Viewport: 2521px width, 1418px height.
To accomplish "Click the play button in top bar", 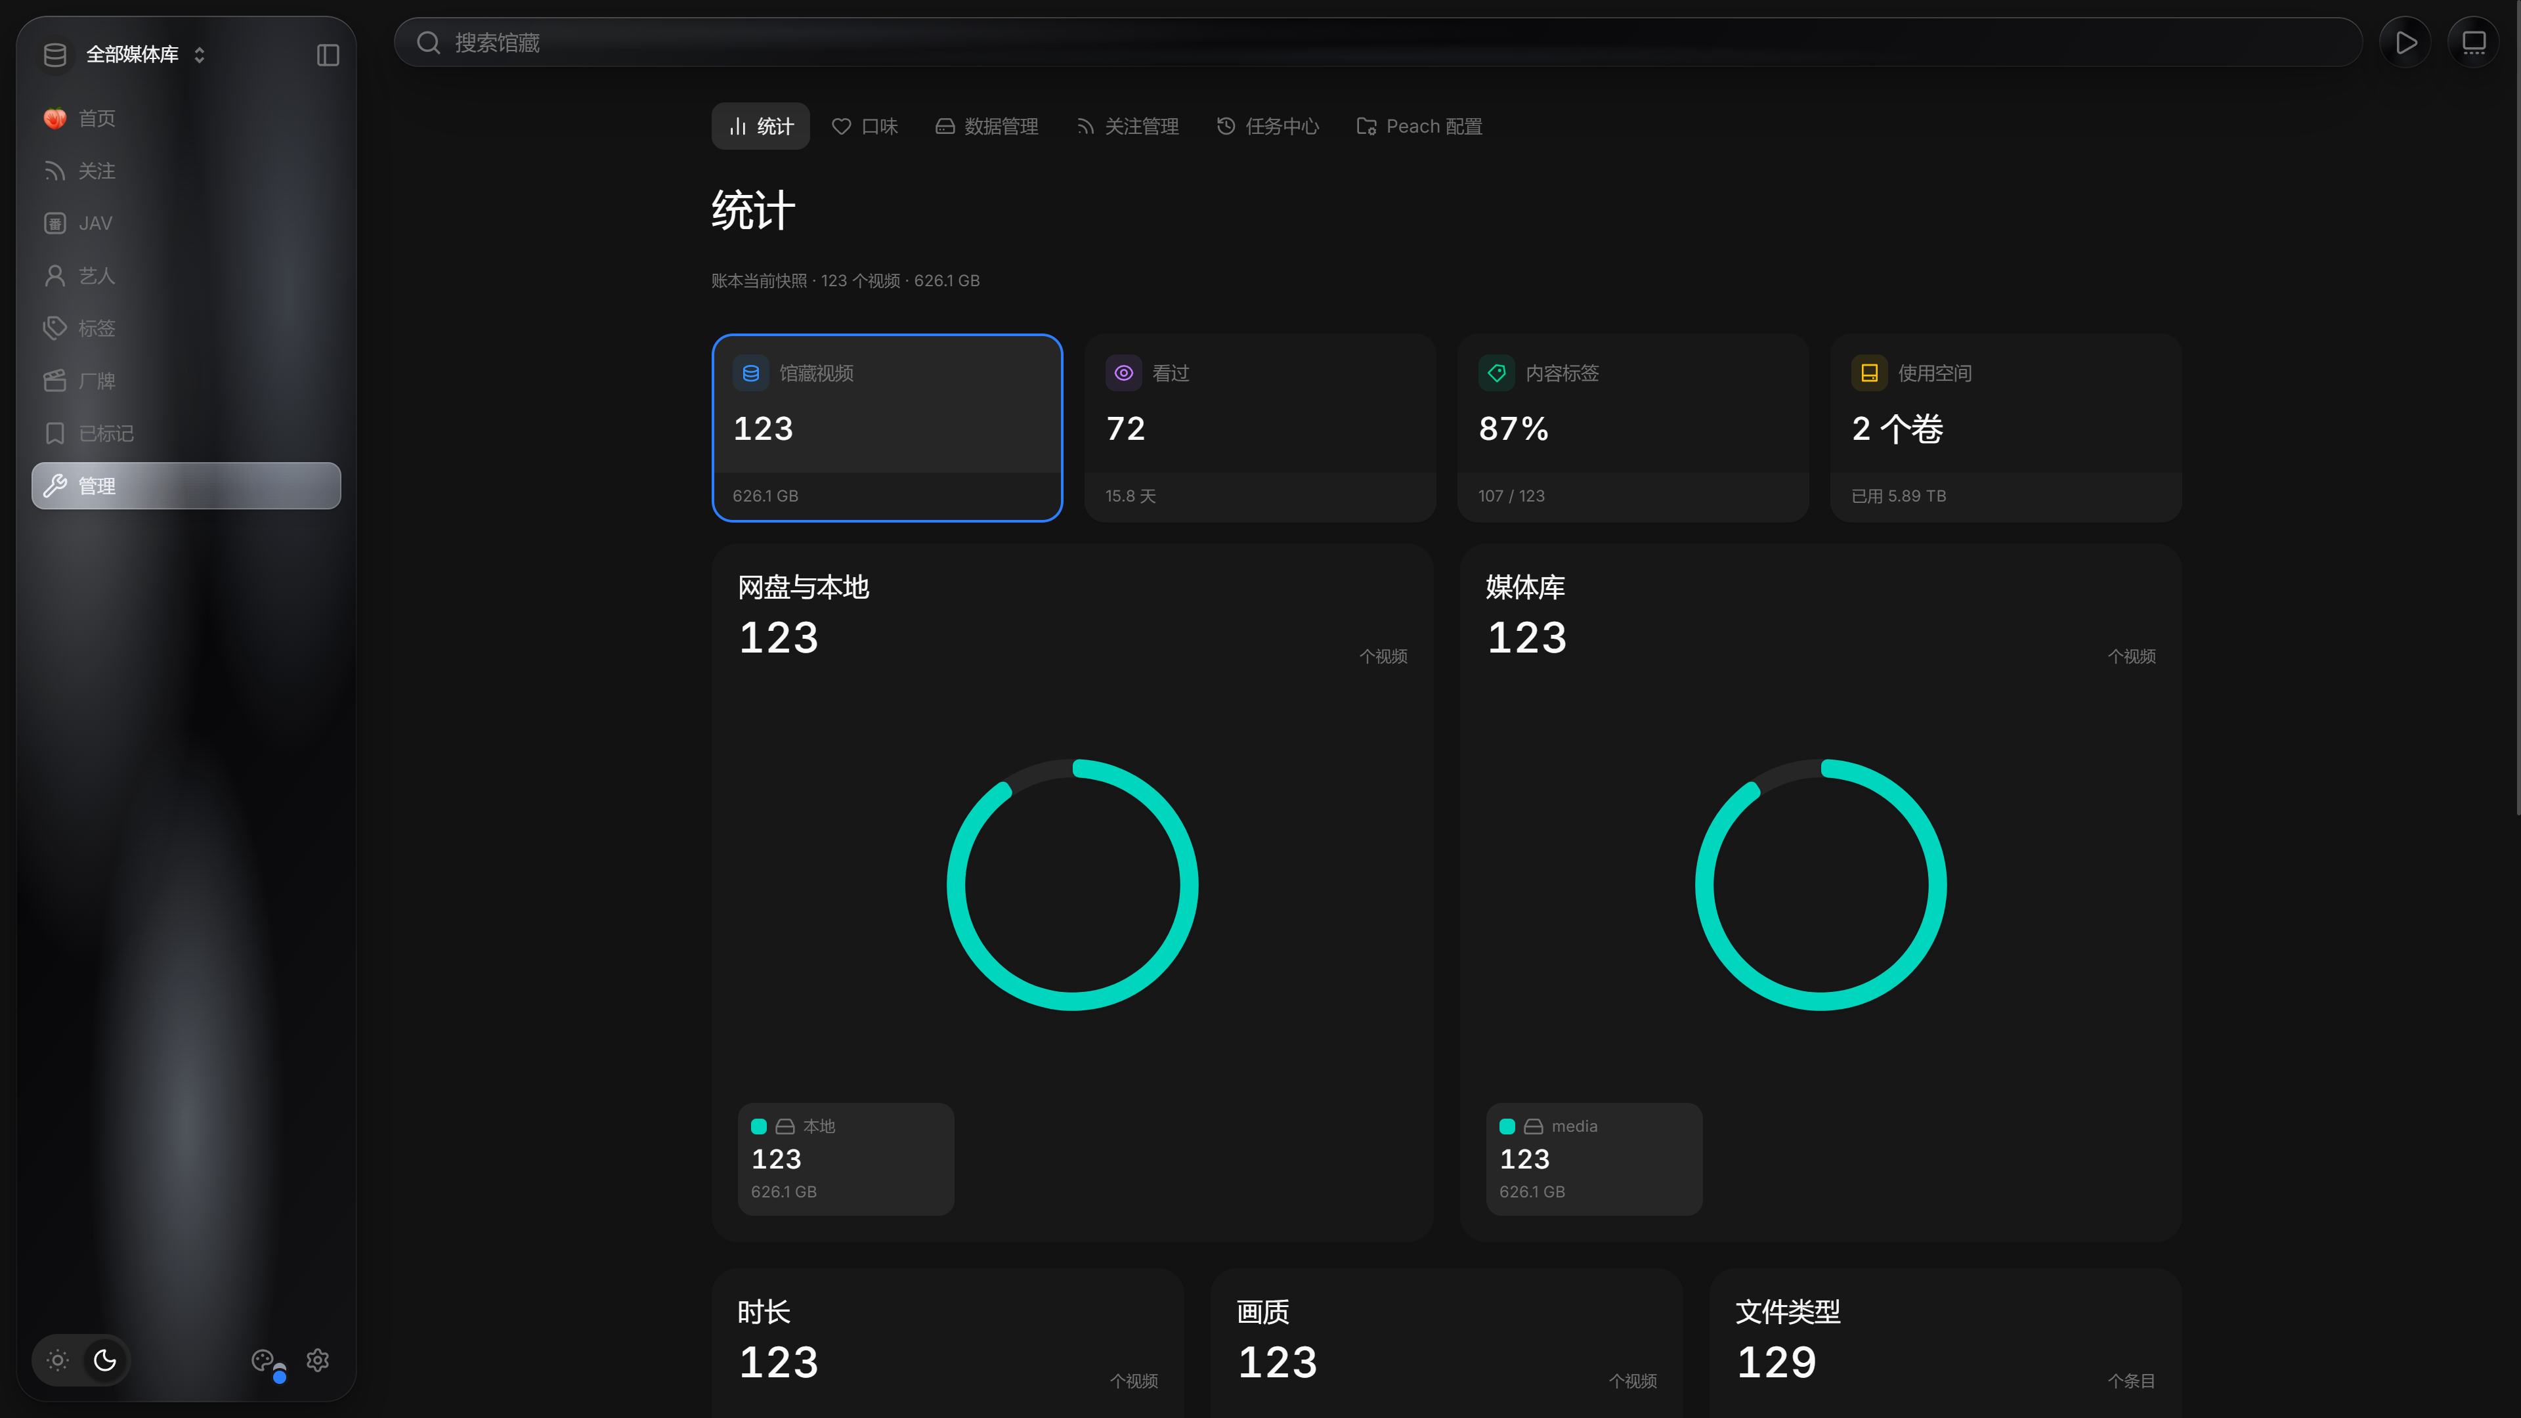I will pyautogui.click(x=2405, y=43).
